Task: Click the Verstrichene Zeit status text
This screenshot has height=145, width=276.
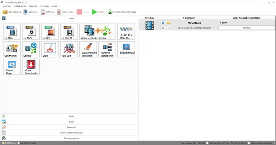Action: pos(194,143)
